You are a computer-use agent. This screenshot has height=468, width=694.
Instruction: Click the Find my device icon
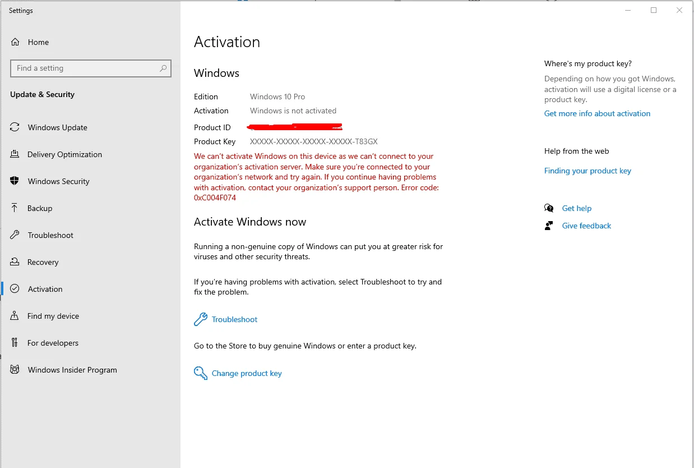15,316
